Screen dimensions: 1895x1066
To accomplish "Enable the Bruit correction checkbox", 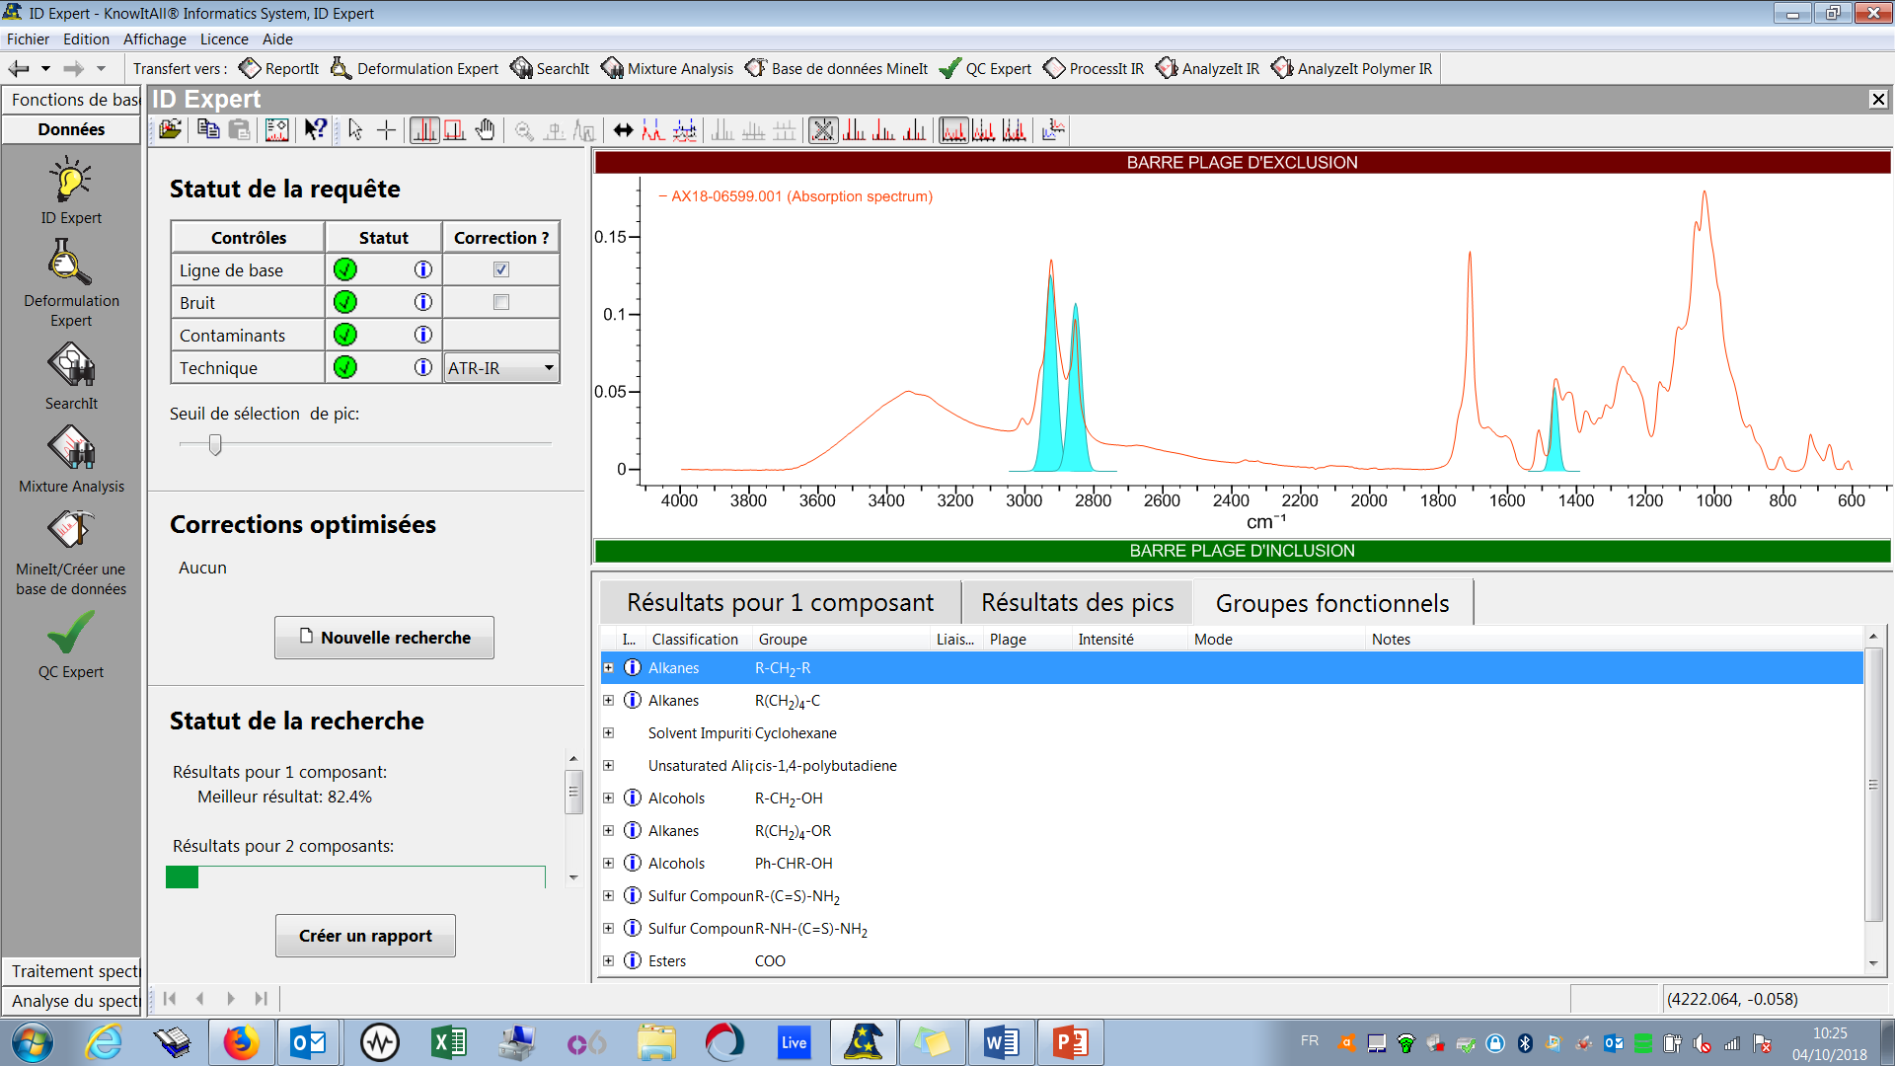I will (501, 302).
